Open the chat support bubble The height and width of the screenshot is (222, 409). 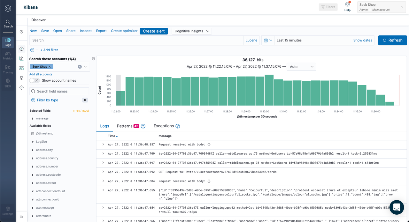(397, 207)
